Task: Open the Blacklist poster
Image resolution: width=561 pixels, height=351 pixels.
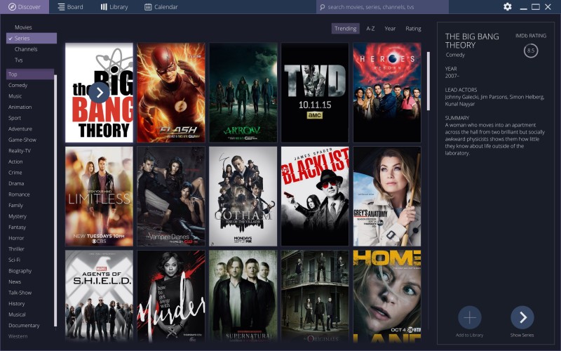Action: 315,197
